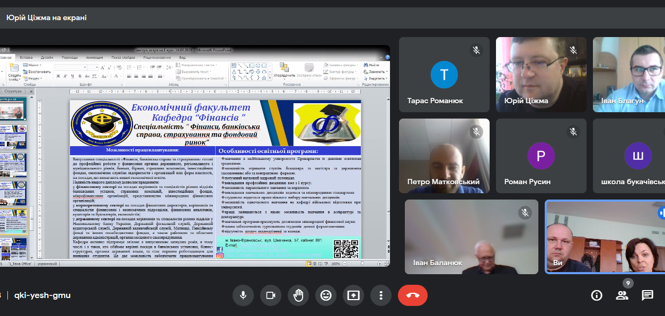Click the present screen icon
This screenshot has width=665, height=316.
click(353, 295)
